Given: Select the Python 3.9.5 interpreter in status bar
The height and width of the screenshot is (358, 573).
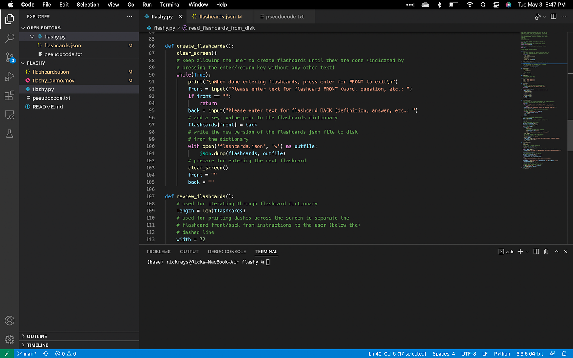Looking at the screenshot, I should [x=530, y=353].
